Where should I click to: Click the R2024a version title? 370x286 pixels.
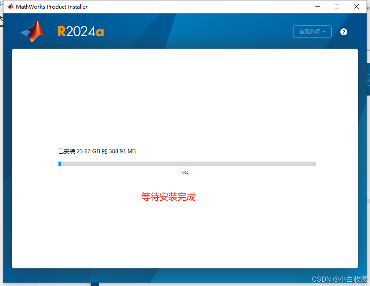tap(81, 31)
